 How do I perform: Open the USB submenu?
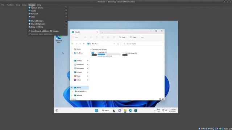pyautogui.click(x=47, y=17)
